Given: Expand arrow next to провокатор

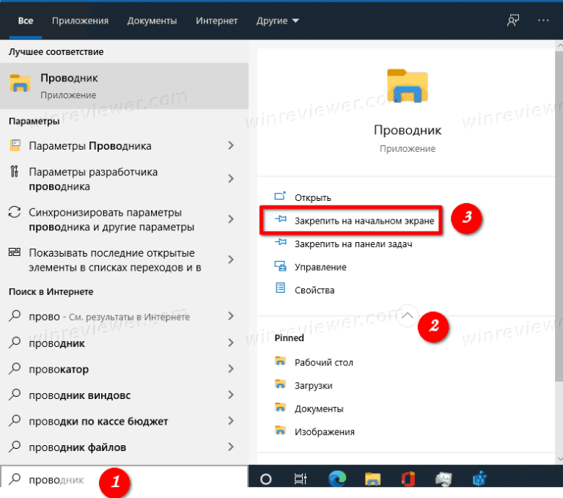Looking at the screenshot, I should pos(231,369).
